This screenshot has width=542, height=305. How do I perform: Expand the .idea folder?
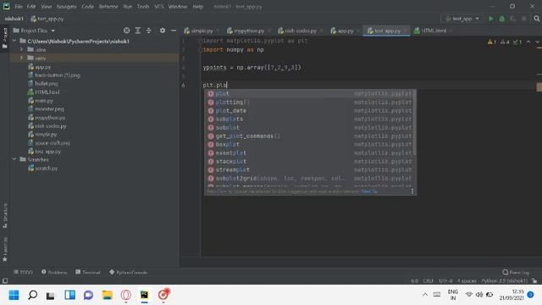coord(21,49)
